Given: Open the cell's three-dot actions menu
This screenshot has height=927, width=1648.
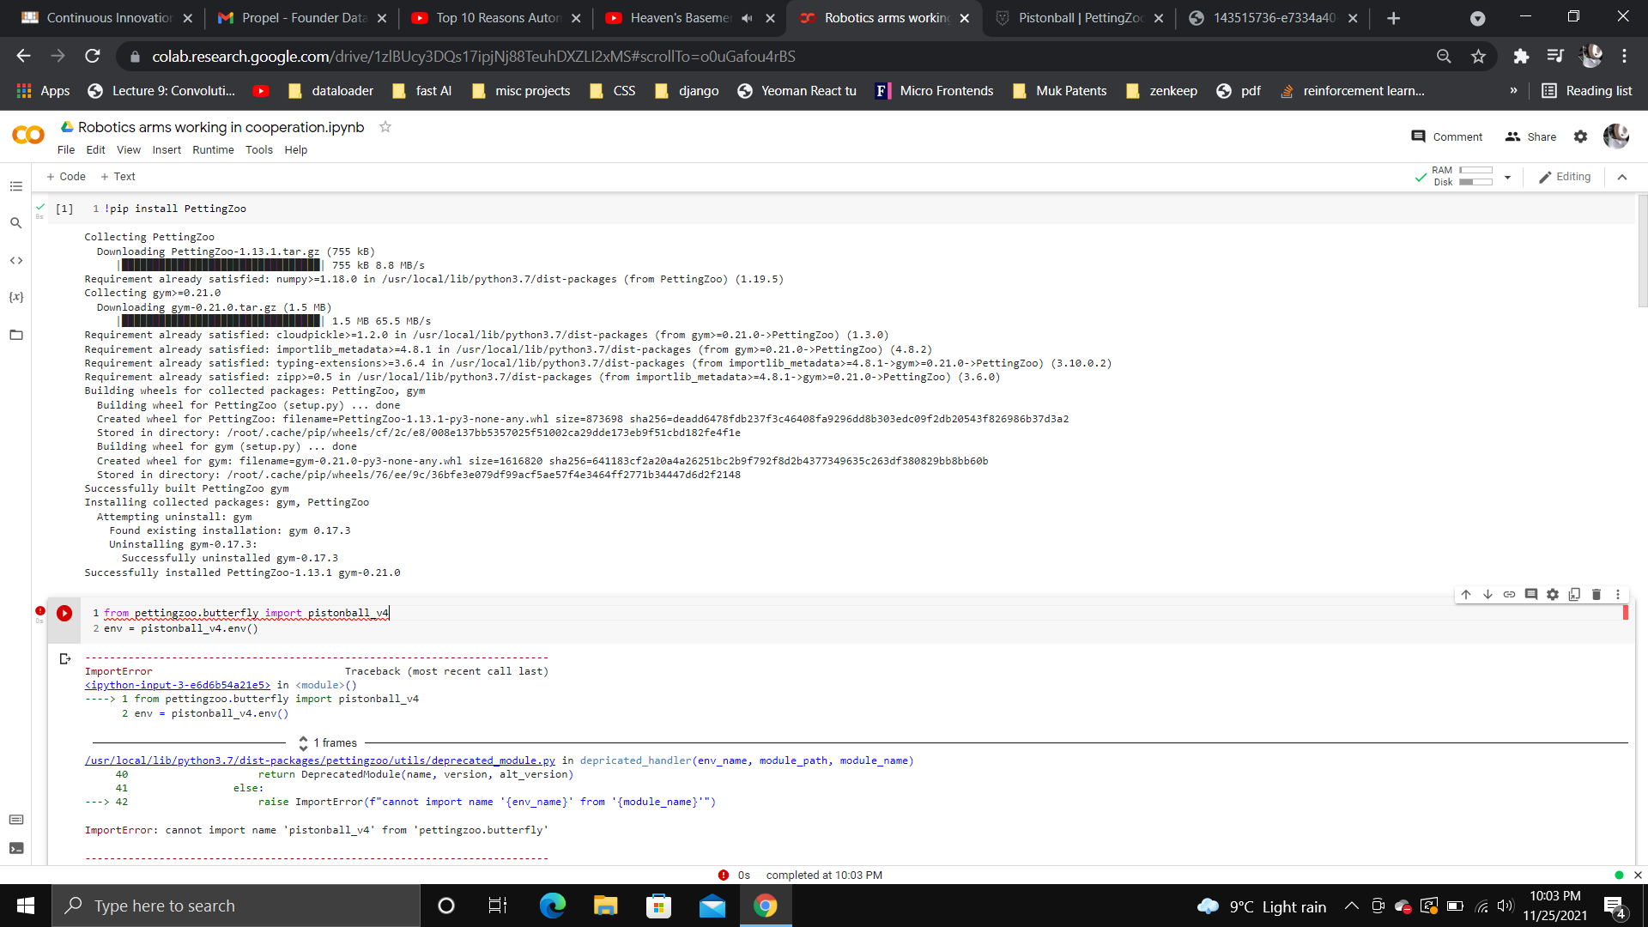Looking at the screenshot, I should [1618, 594].
